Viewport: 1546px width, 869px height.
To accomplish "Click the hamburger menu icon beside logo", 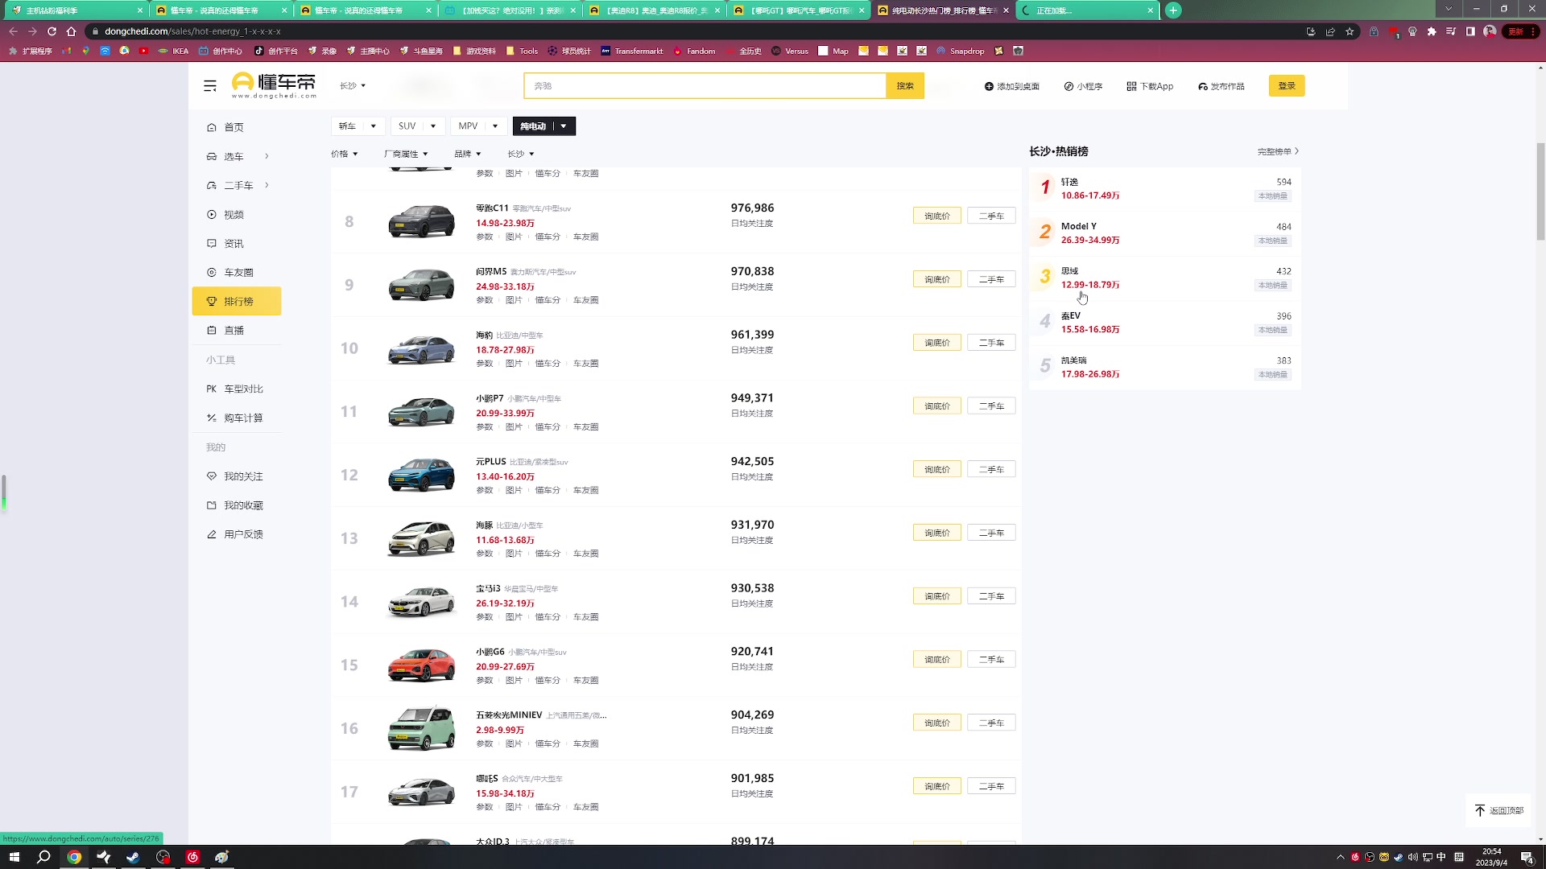I will [x=210, y=86].
